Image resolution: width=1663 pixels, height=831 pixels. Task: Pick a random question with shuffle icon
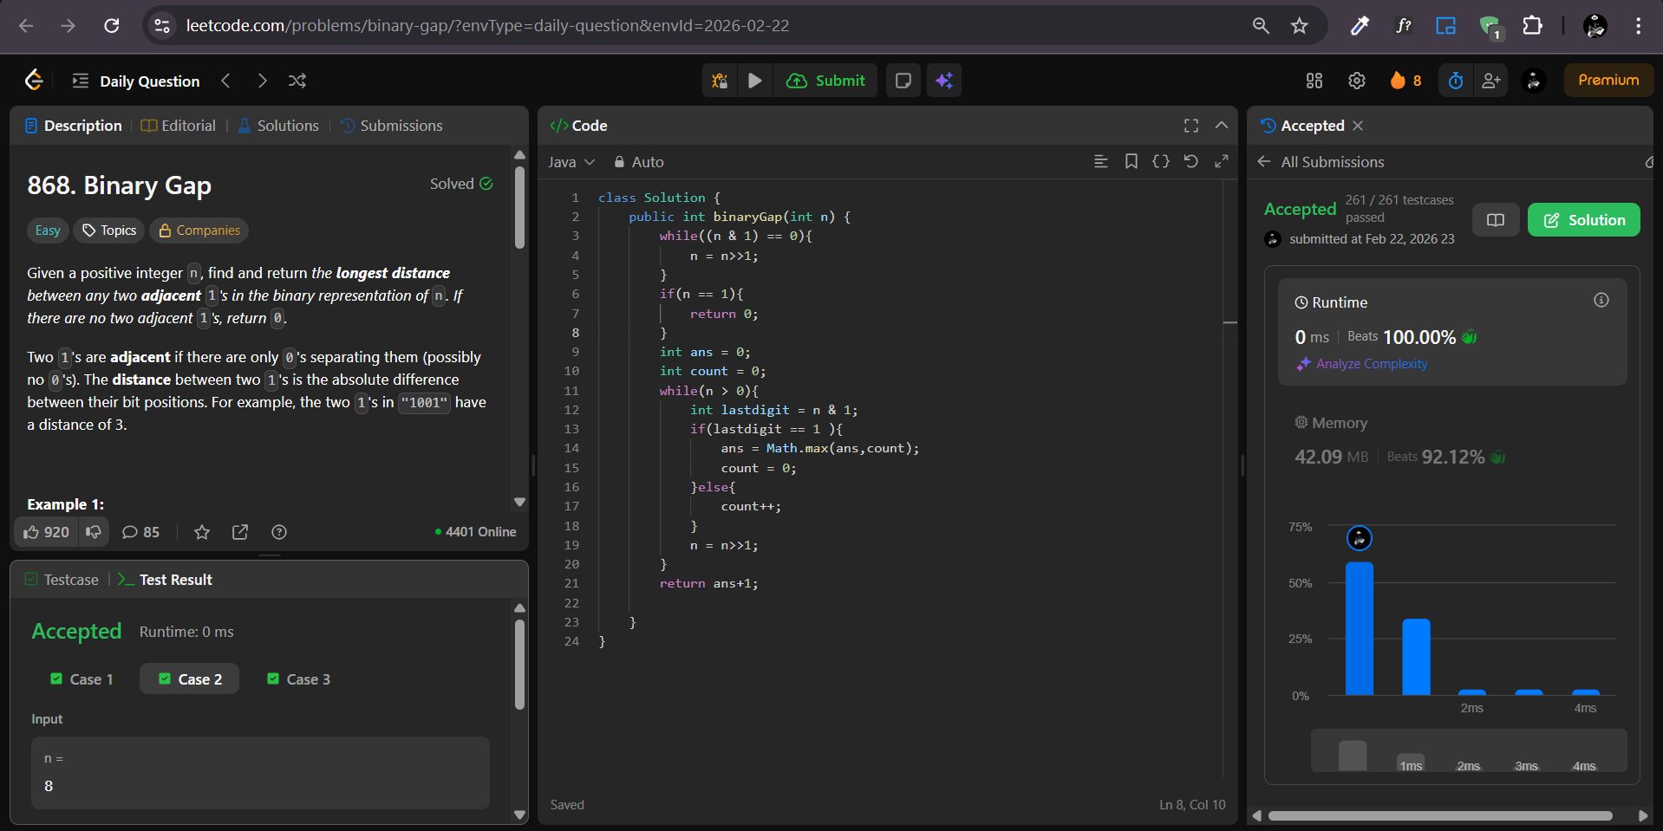click(297, 81)
